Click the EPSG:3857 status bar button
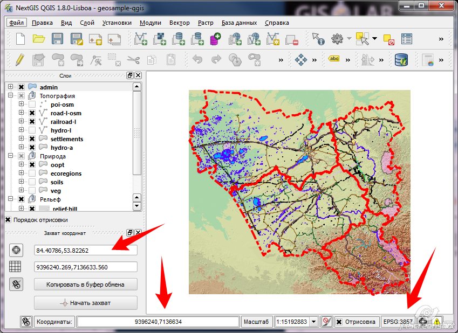The image size is (458, 333). [398, 322]
